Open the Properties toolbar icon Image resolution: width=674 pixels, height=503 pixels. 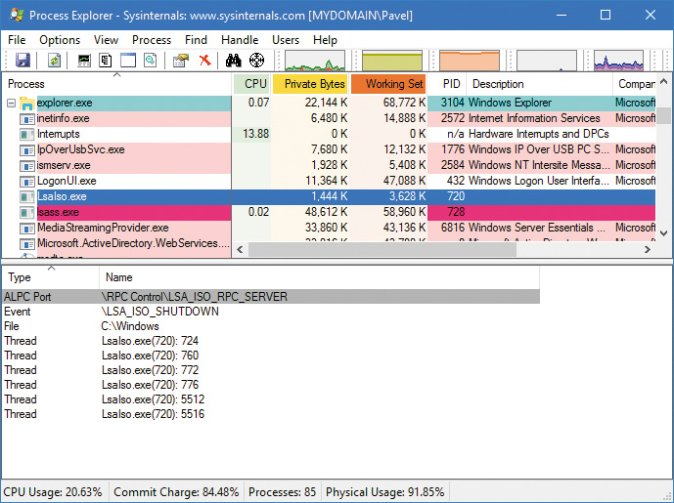pyautogui.click(x=181, y=61)
